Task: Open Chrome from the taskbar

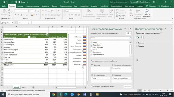Action: click(x=54, y=95)
